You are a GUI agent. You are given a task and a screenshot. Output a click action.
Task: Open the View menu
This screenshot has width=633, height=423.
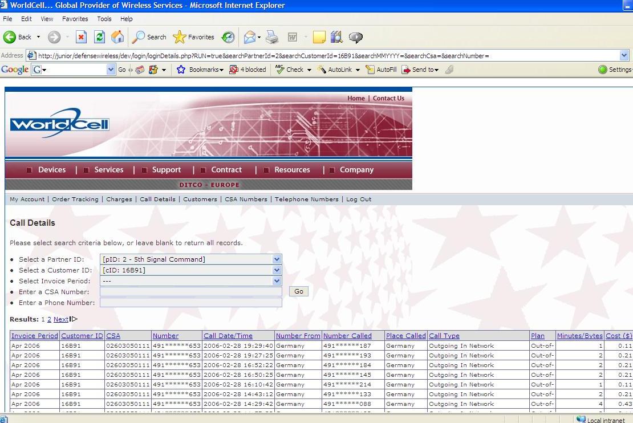pos(47,19)
